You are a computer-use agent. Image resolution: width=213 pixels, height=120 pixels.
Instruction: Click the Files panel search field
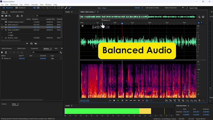point(49,16)
